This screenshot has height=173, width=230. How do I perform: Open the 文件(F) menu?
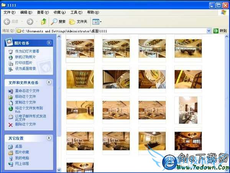(x=9, y=12)
